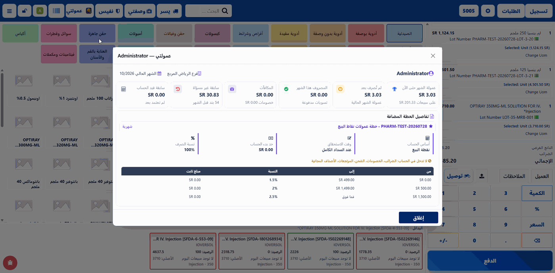Open the hamburger menu in top bar
This screenshot has height=273, width=555.
coord(10,11)
